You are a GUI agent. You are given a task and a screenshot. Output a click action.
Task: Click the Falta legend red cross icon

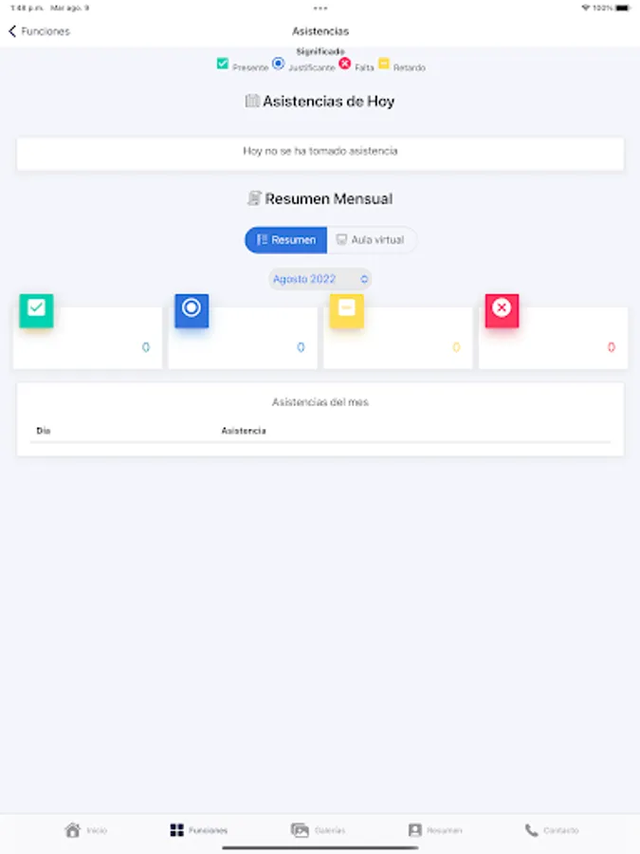coord(345,64)
